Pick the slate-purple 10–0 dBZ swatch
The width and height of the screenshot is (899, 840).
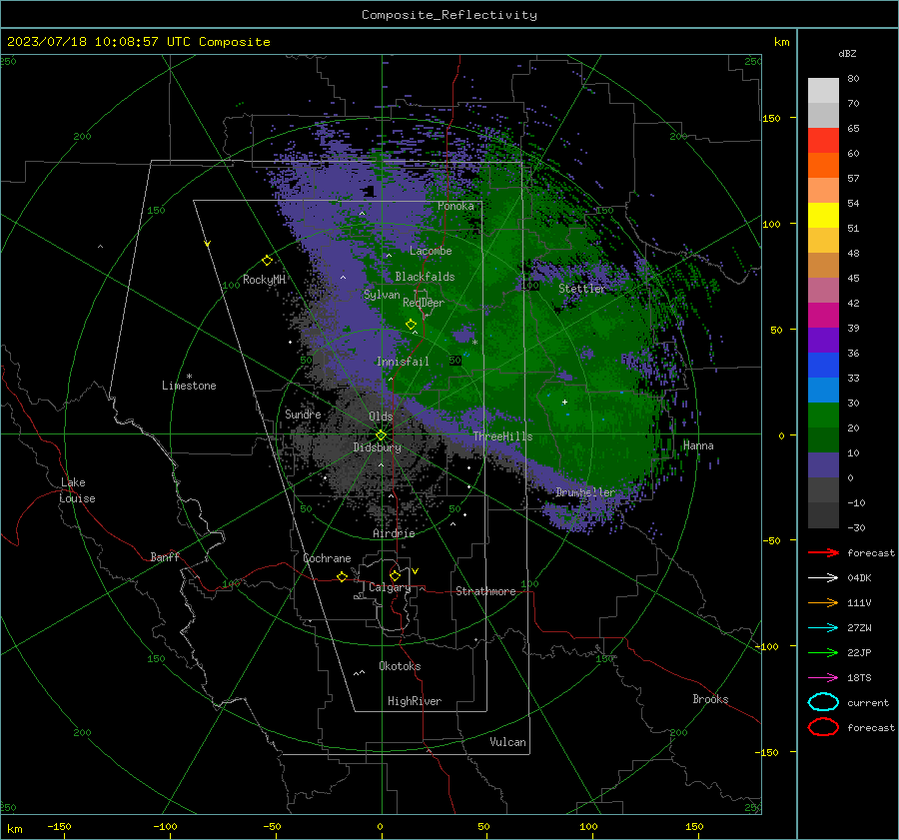click(x=823, y=465)
